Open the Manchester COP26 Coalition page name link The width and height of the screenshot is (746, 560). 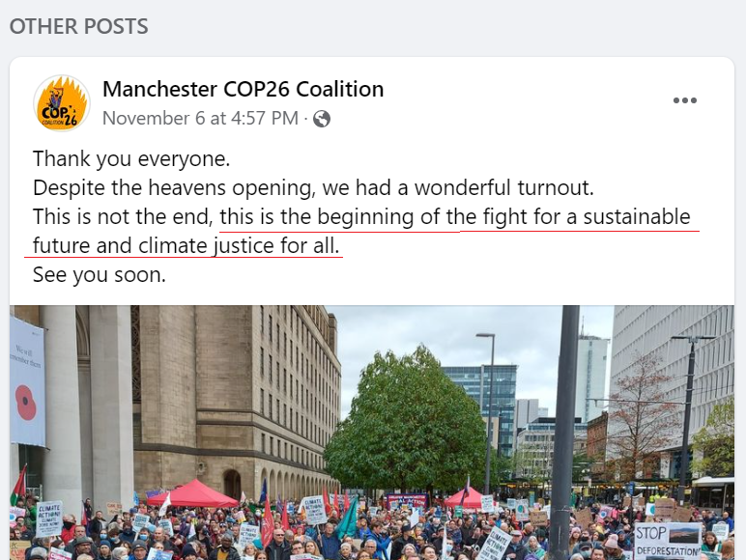(x=244, y=89)
